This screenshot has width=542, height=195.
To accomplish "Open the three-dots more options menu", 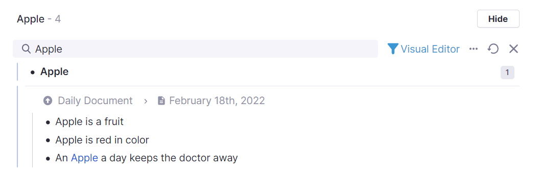I will (x=473, y=49).
